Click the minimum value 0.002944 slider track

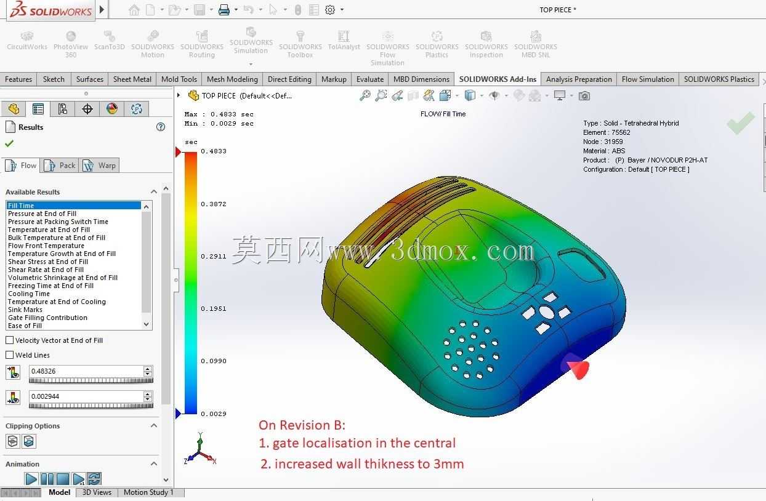[x=91, y=406]
